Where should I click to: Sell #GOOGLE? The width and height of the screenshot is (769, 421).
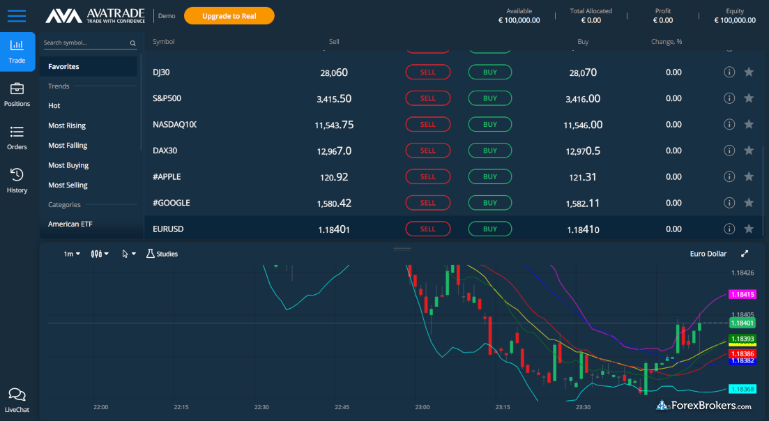[x=427, y=202]
